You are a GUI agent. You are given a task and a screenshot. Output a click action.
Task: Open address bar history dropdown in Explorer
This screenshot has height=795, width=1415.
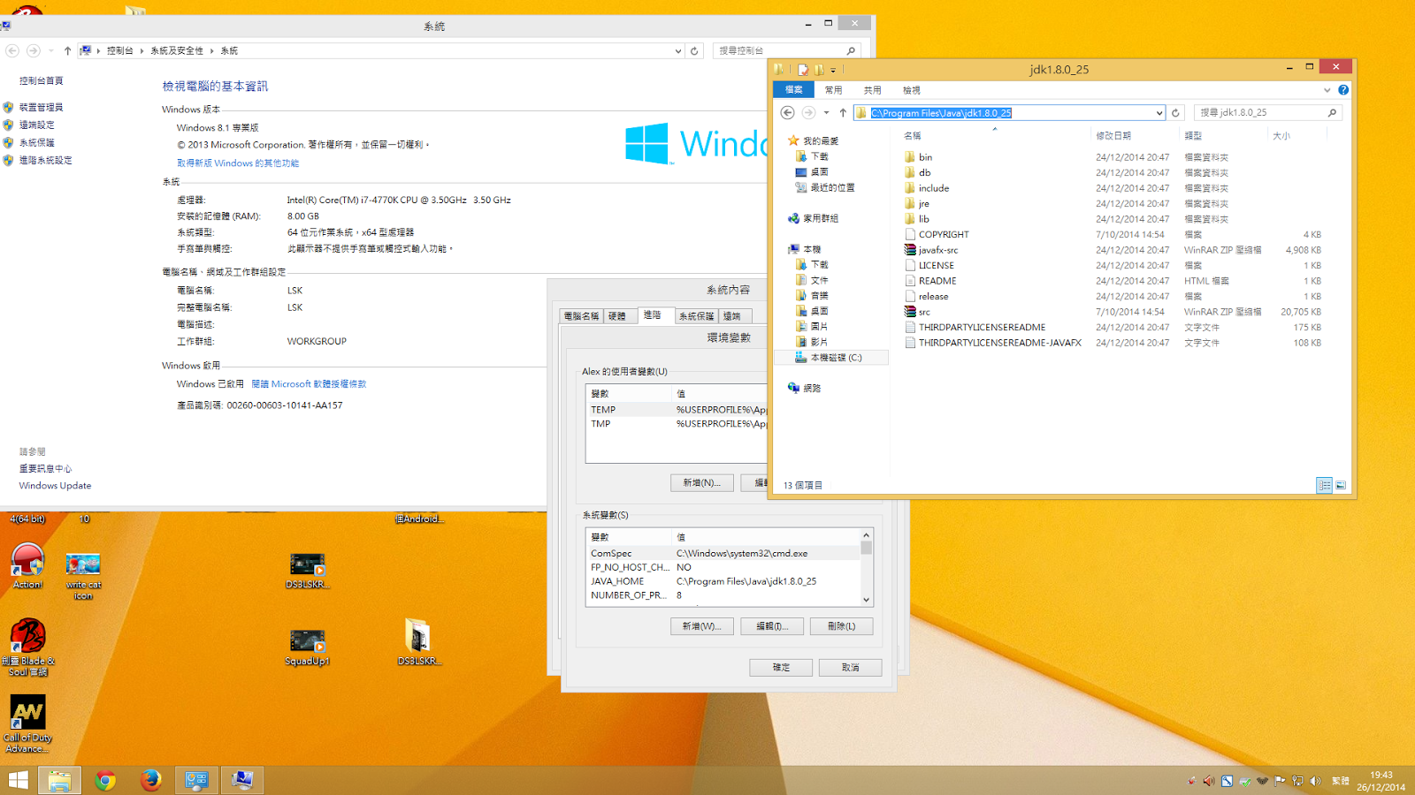click(x=1159, y=112)
